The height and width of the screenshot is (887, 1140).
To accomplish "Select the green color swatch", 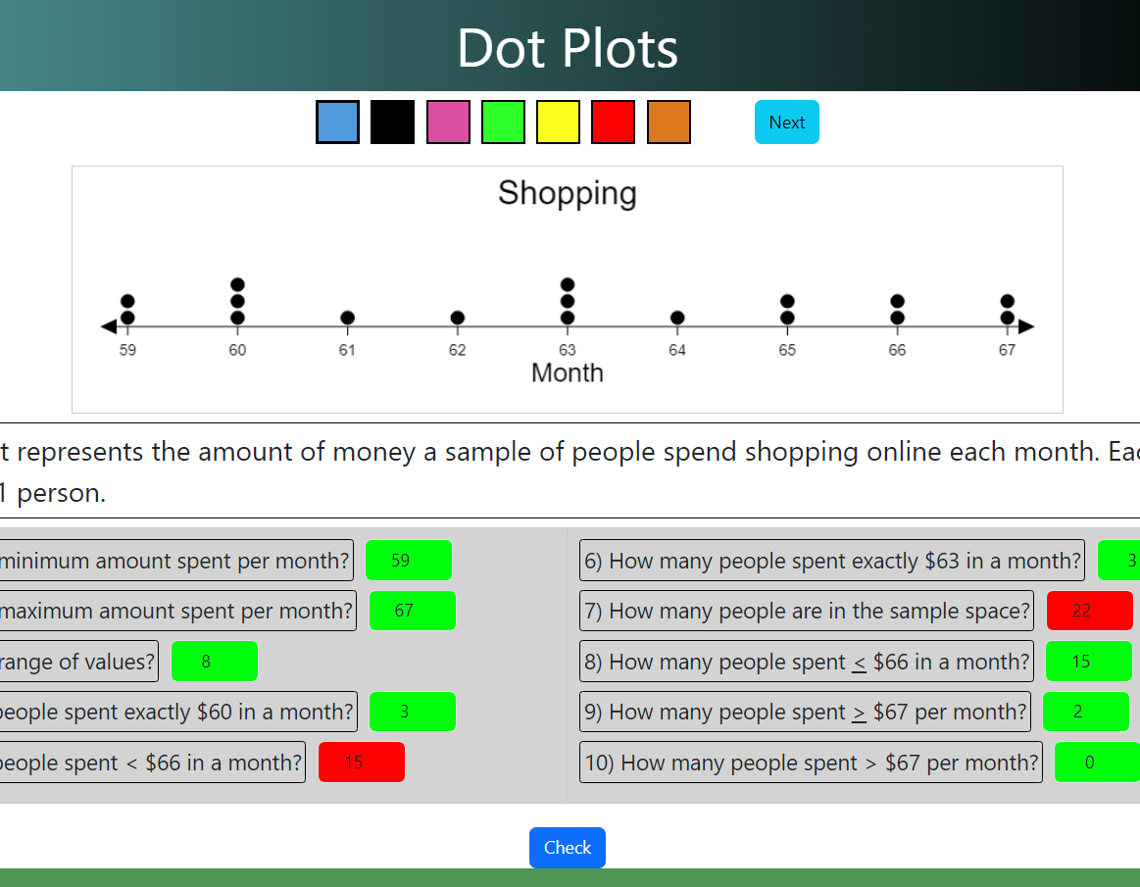I will [503, 123].
